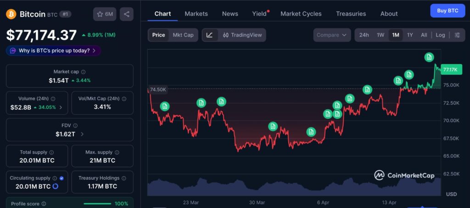Image resolution: width=470 pixels, height=208 pixels.
Task: Switch to the Market Cycles tab
Action: 301,14
